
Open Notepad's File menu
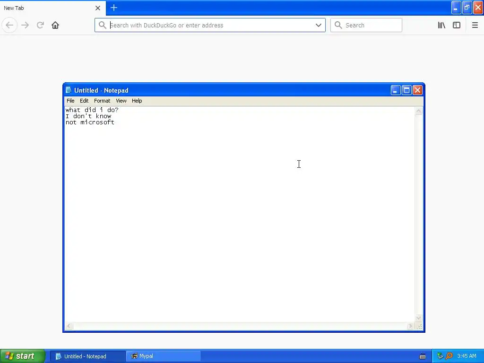coord(70,101)
